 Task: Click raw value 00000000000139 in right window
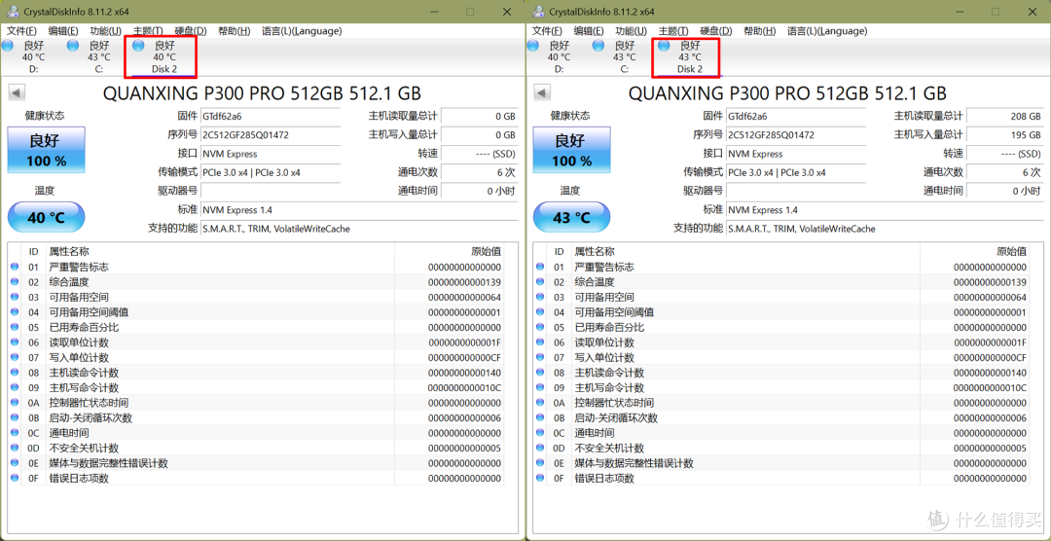(x=990, y=282)
